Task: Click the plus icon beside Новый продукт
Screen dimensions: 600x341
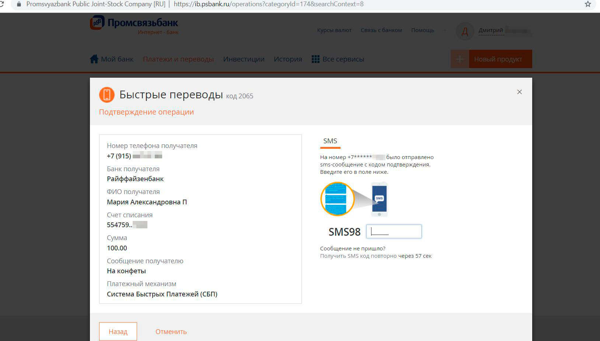Action: [x=460, y=59]
